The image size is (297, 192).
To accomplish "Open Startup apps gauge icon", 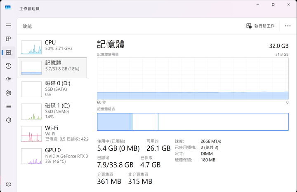I will [x=8, y=79].
